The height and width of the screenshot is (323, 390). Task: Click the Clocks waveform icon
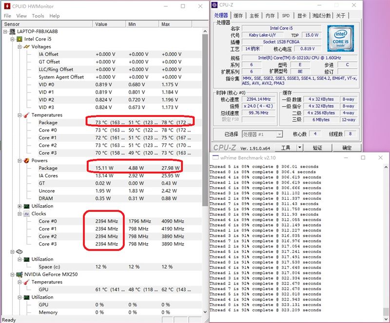[x=27, y=213]
